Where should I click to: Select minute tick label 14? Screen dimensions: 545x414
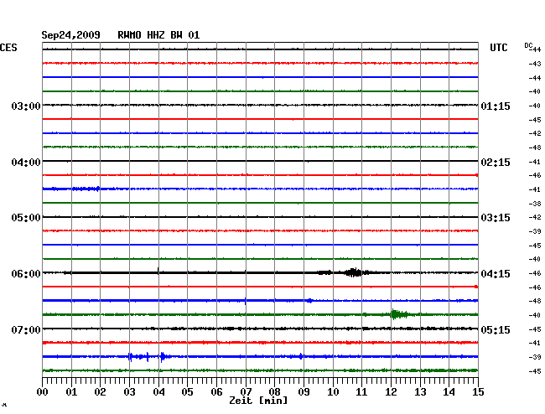click(x=449, y=392)
